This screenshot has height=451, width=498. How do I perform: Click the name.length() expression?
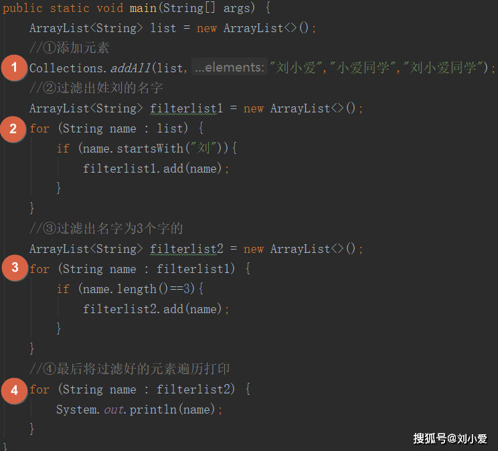(x=127, y=289)
